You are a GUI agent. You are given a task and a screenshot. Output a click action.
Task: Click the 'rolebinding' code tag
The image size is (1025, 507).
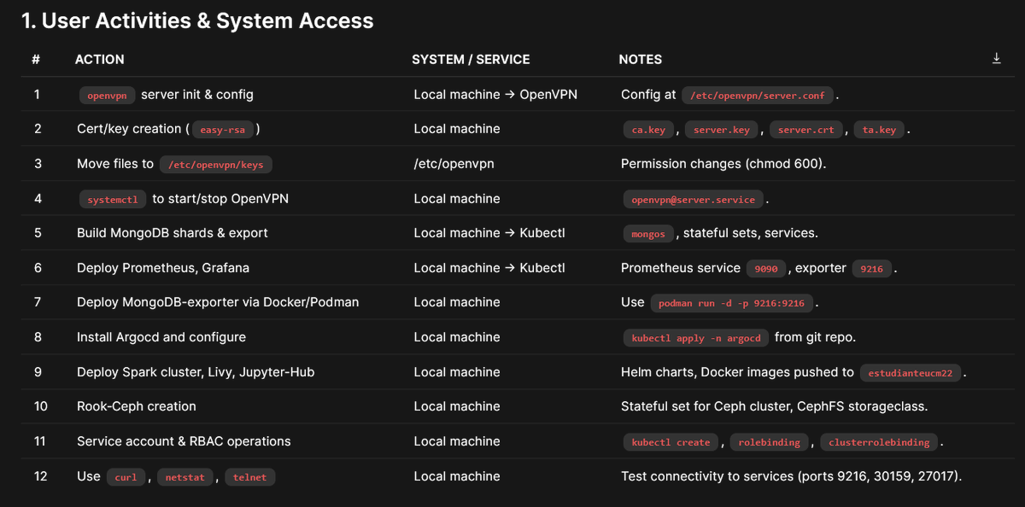pos(770,442)
